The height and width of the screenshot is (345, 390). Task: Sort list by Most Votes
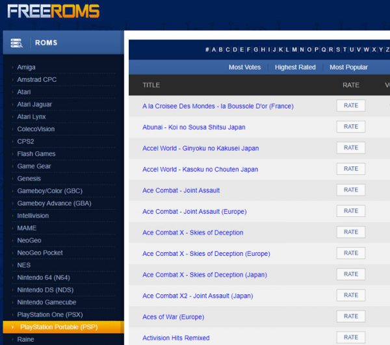[x=245, y=67]
